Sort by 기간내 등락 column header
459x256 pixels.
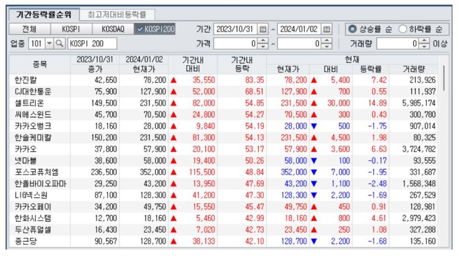point(242,64)
